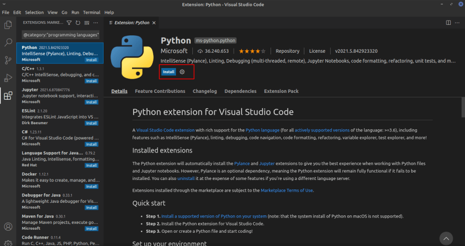
Task: Click the editor vertical scrollbar thumb
Action: (x=463, y=107)
